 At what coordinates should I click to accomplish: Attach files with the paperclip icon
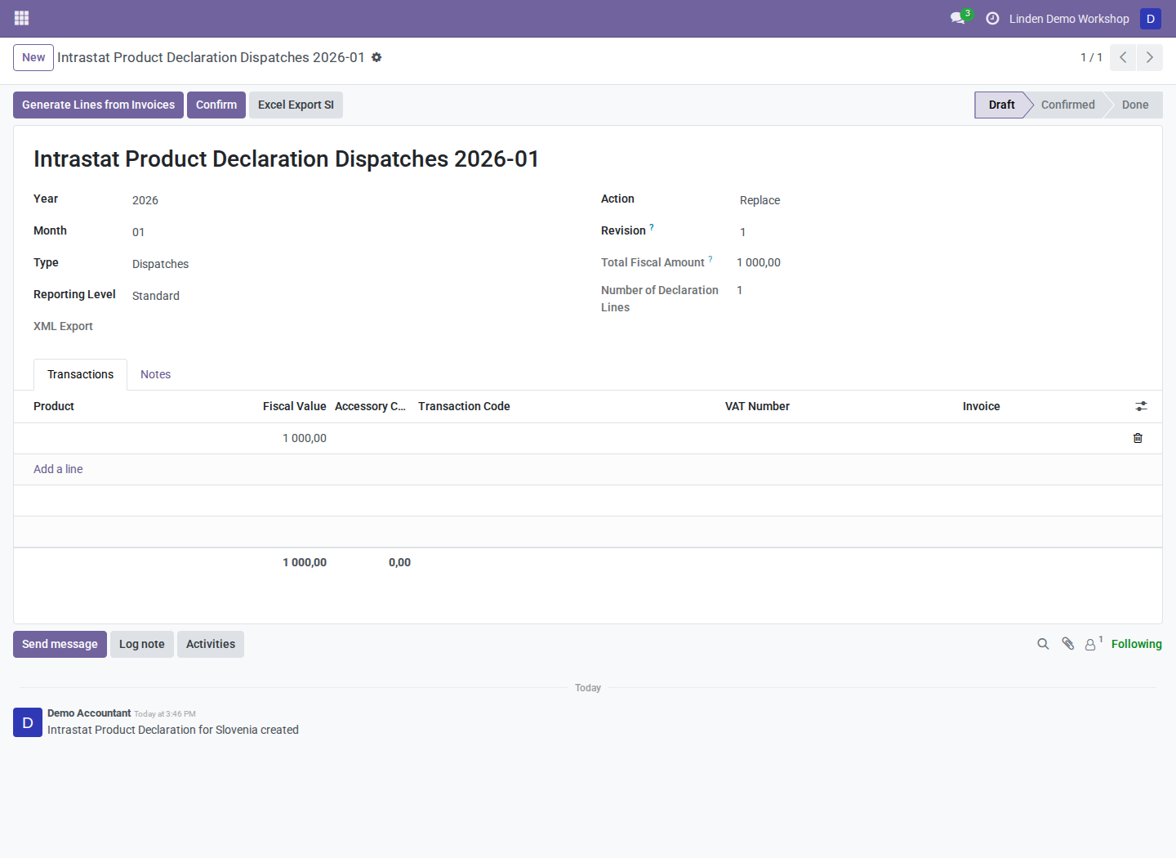coord(1067,644)
